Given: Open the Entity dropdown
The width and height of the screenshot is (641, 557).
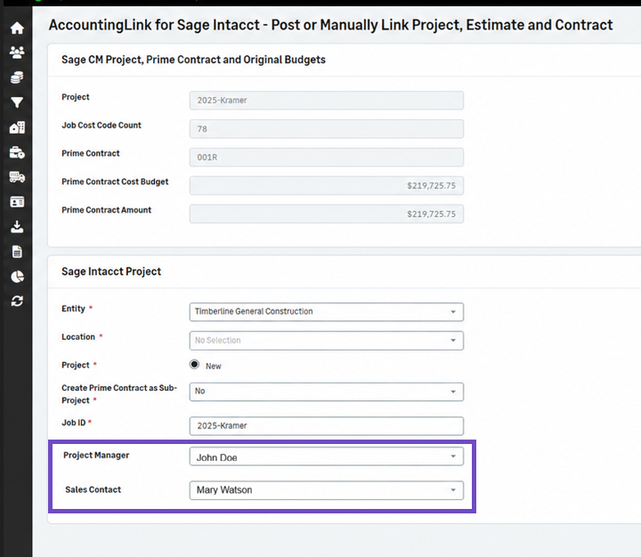Looking at the screenshot, I should 326,311.
